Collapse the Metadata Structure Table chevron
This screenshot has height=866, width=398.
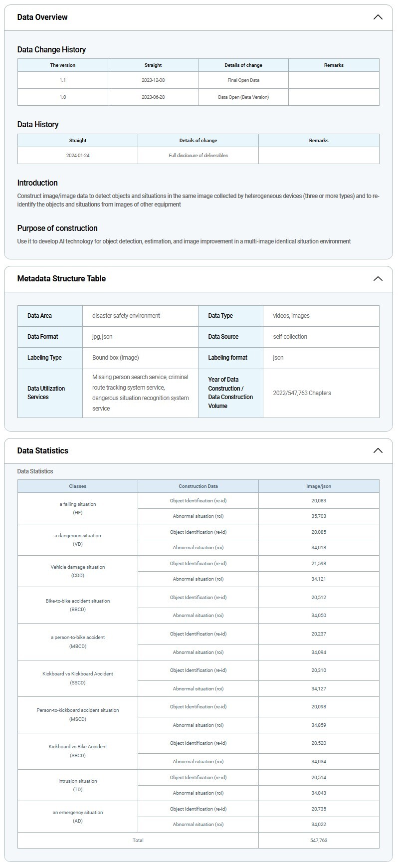click(378, 279)
